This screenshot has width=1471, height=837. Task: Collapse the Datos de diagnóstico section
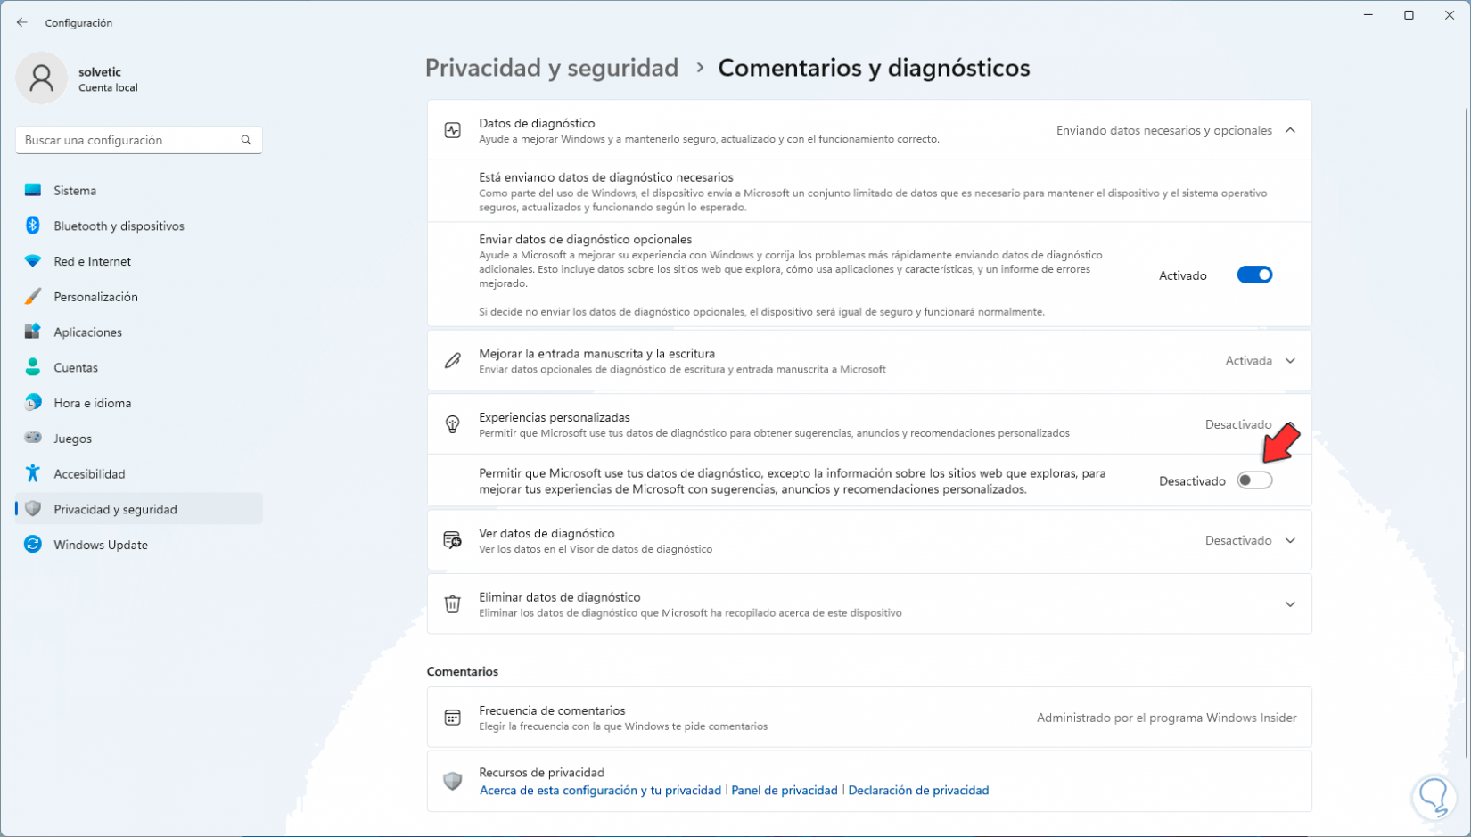coord(1290,130)
